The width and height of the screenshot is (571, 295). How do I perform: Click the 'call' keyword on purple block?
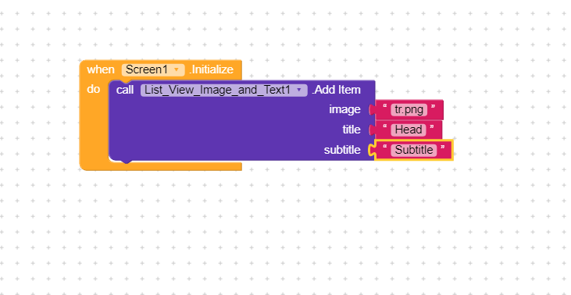click(x=125, y=90)
